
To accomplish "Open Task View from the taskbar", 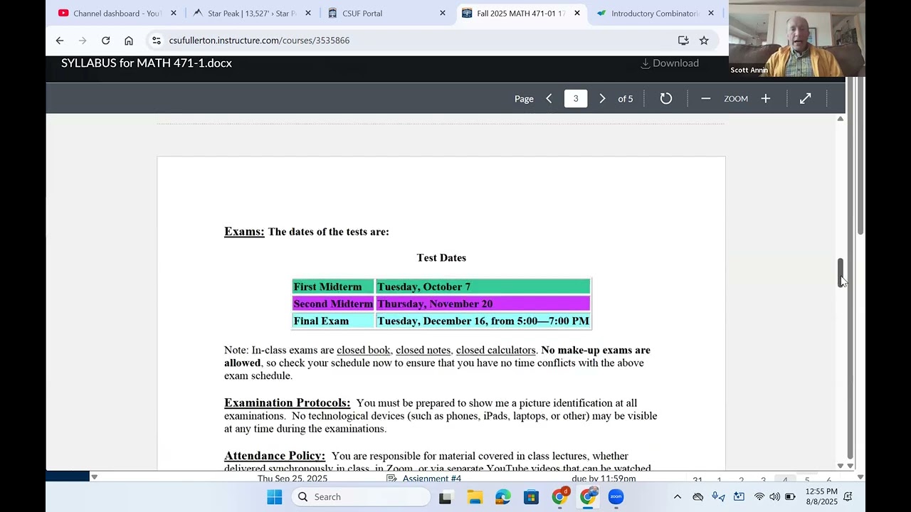I will (446, 497).
